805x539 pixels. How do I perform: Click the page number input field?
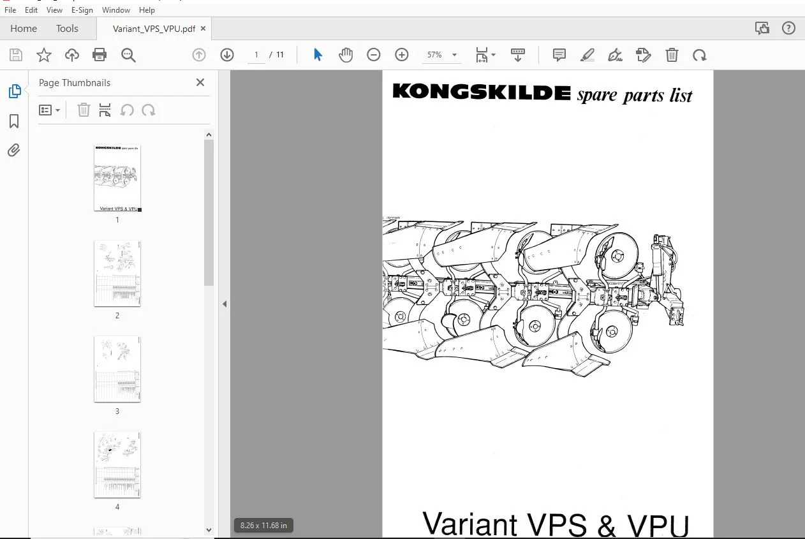[x=256, y=55]
